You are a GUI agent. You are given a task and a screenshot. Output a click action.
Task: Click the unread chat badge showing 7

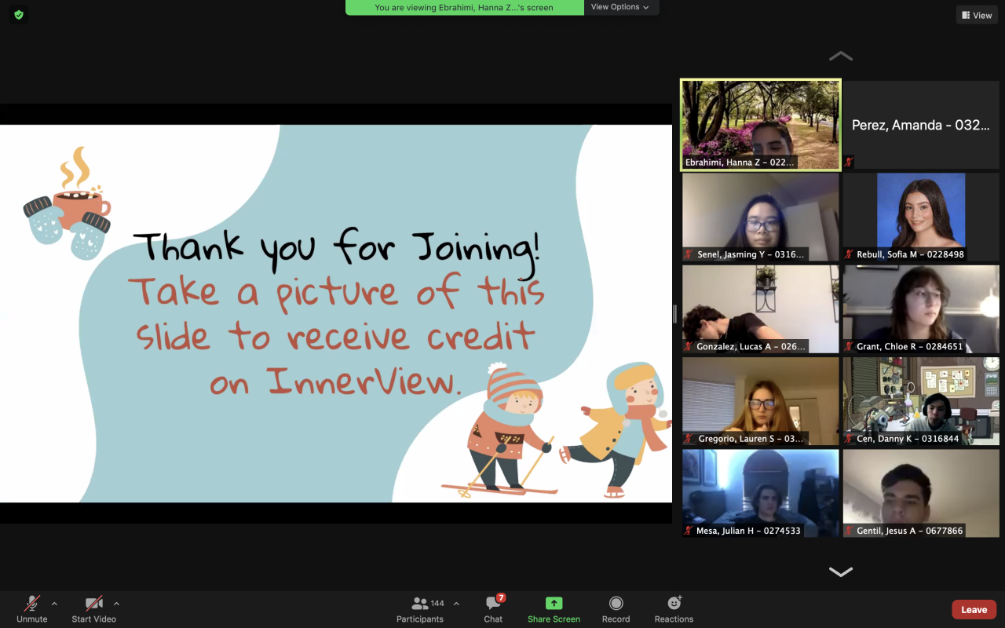pos(501,598)
